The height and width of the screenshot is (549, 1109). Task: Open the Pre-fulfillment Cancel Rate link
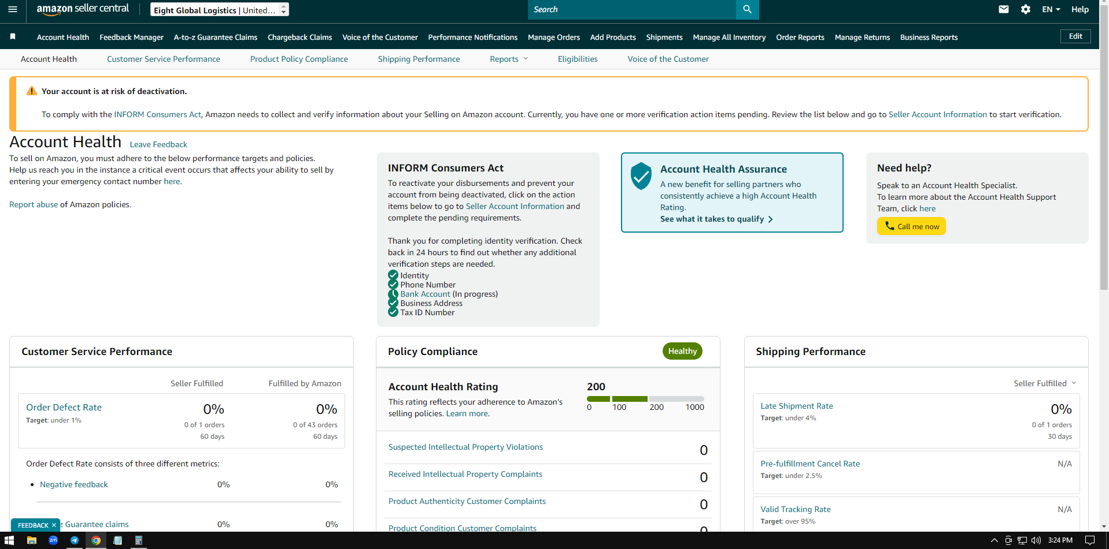(810, 464)
